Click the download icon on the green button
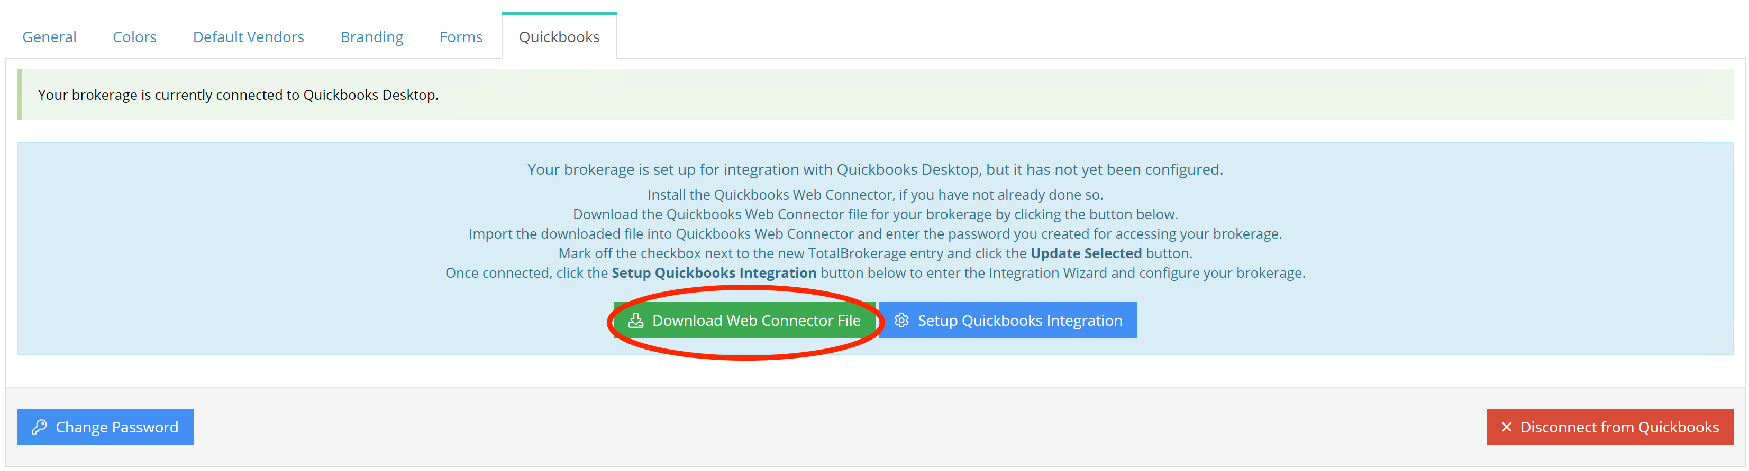Screen dimensions: 1749x471 pyautogui.click(x=635, y=320)
